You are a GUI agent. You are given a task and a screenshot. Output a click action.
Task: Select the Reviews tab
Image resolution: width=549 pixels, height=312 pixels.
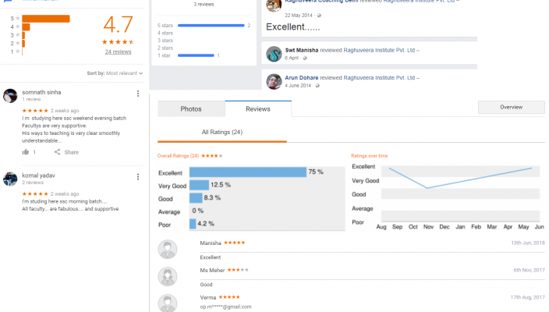tap(258, 109)
